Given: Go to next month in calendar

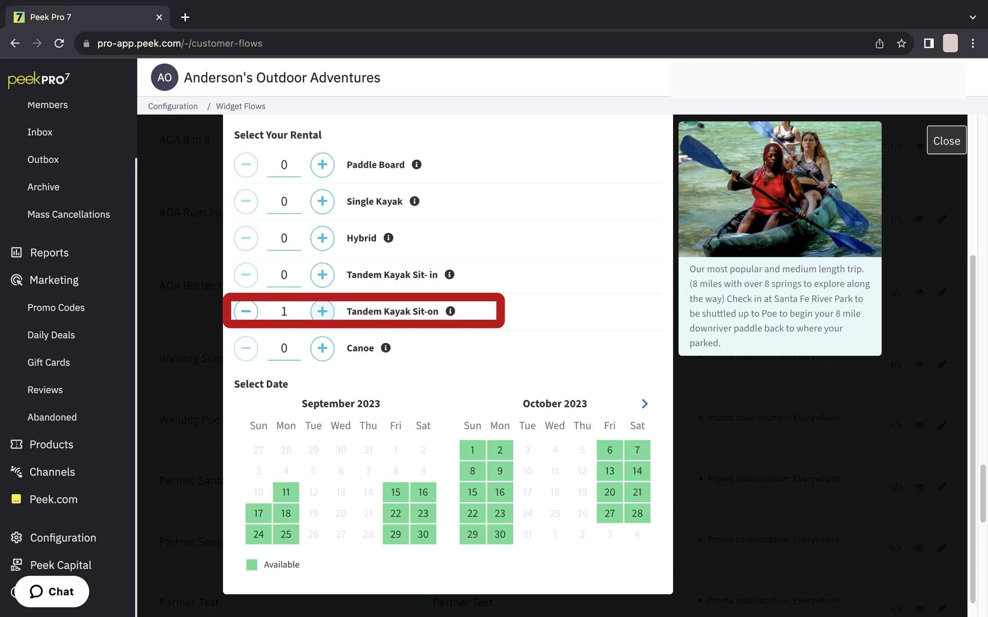Looking at the screenshot, I should tap(644, 403).
